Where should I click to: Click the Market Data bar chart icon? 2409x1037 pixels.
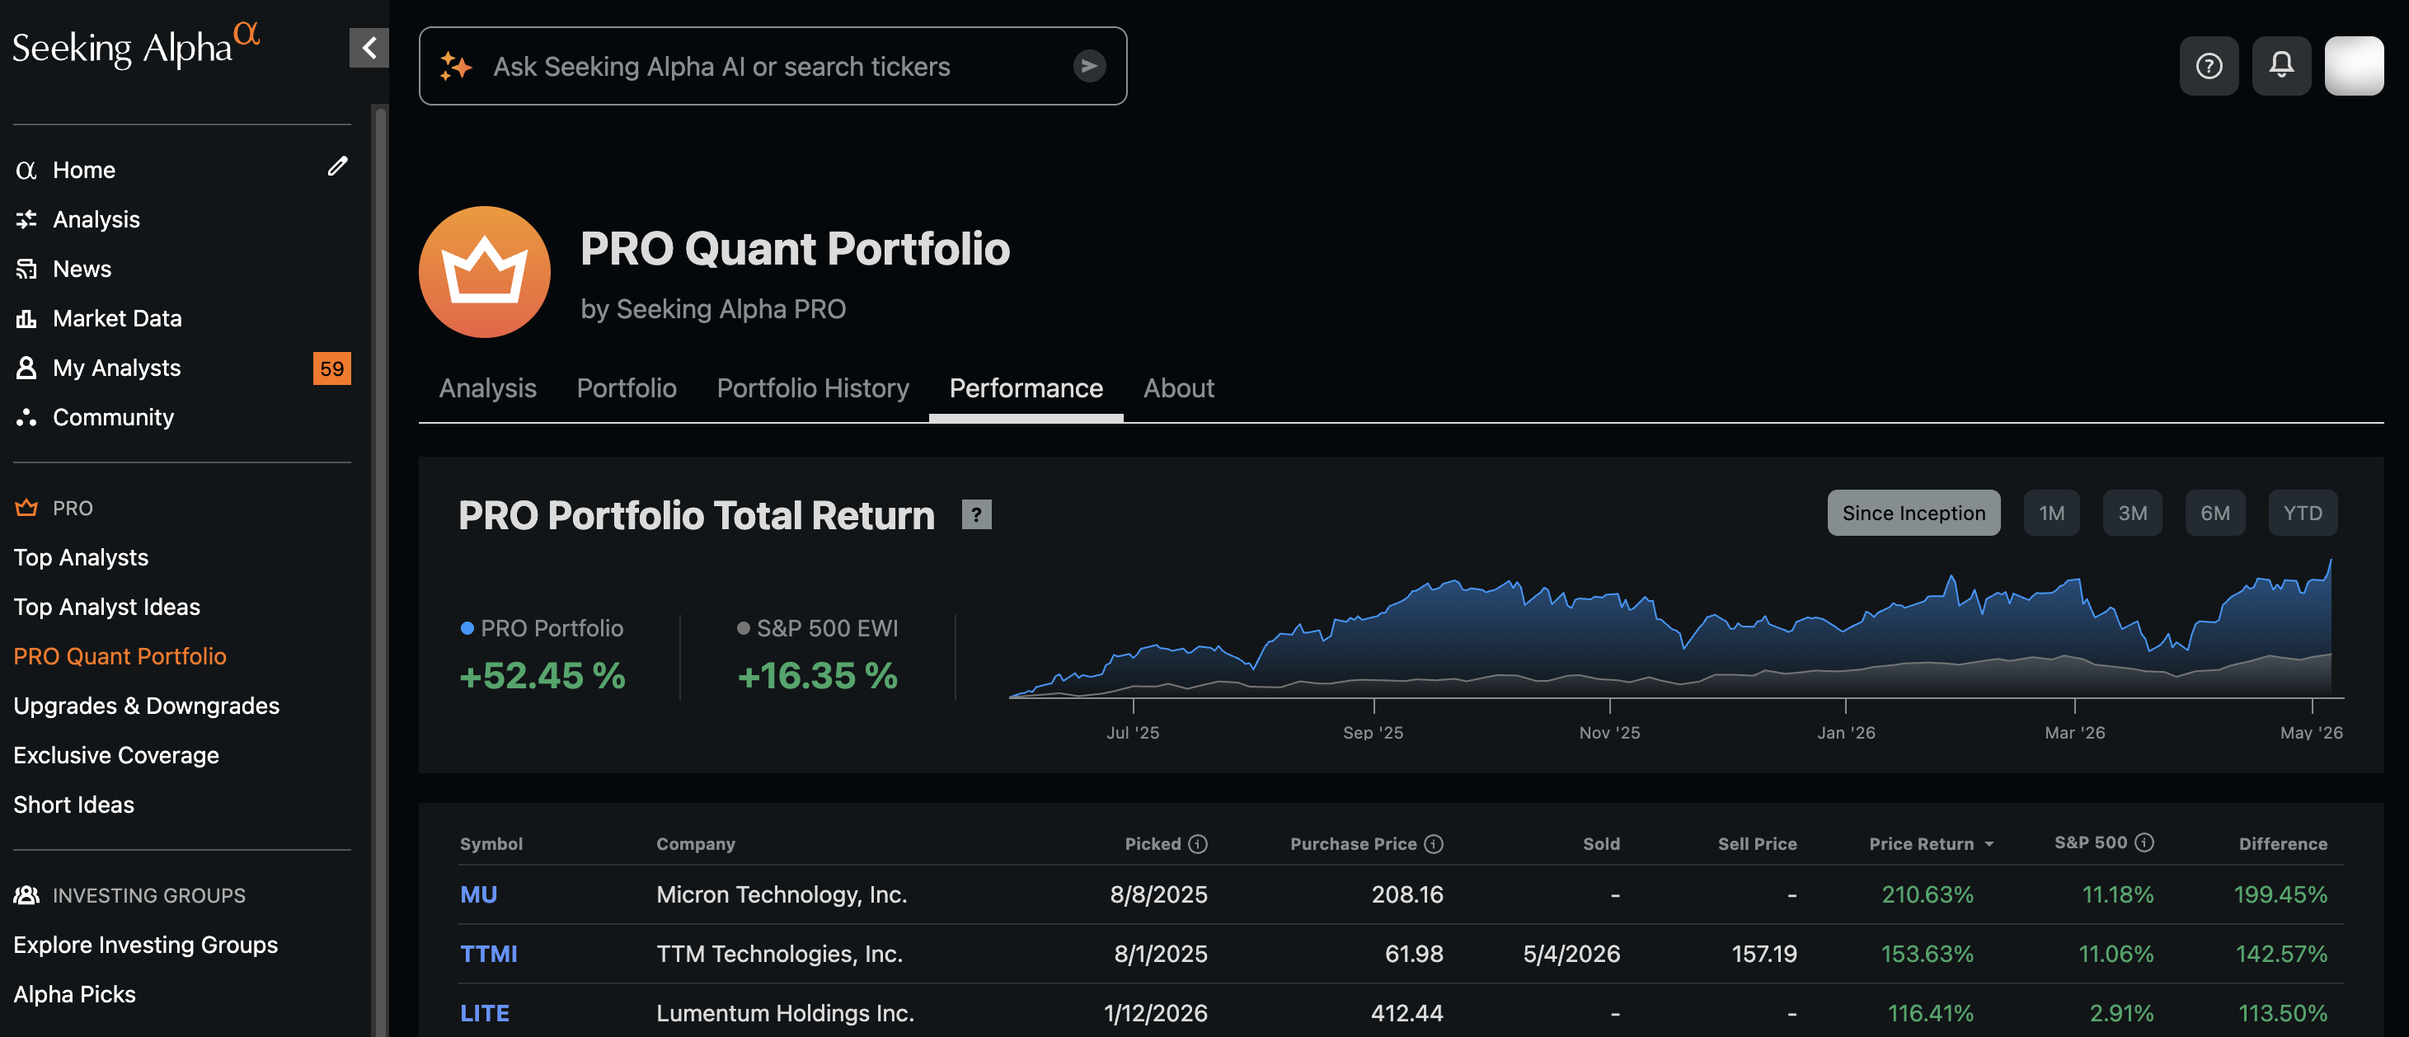26,318
